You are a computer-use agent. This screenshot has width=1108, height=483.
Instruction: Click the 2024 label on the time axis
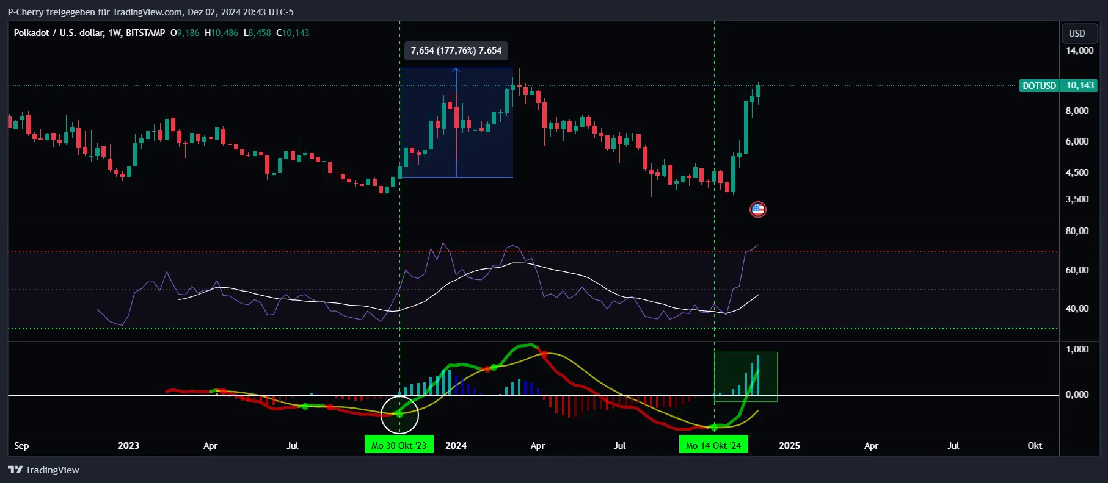tap(456, 446)
